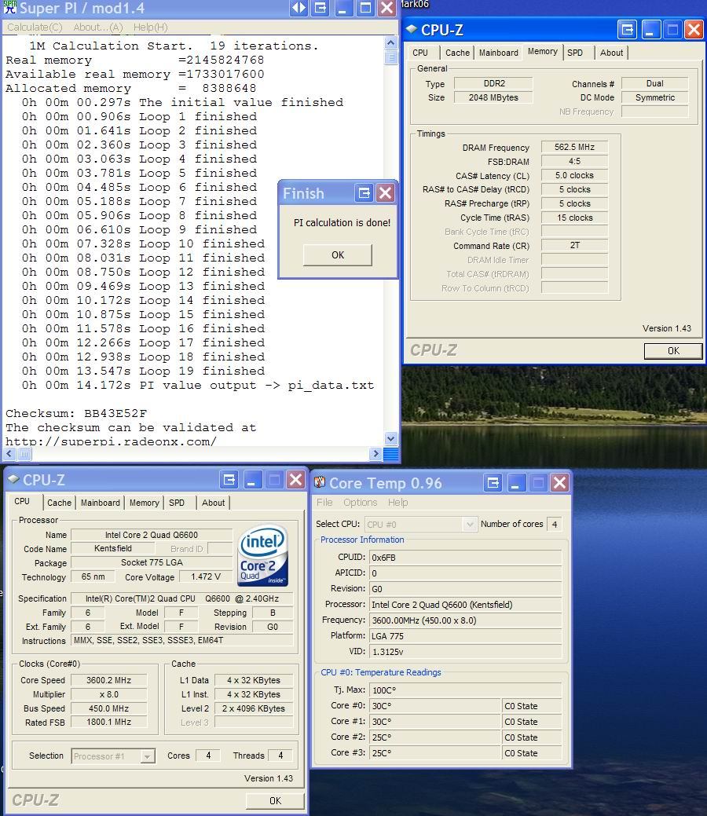Open the Select CPU dropdown in Core Temp
This screenshot has width=707, height=816.
coord(420,525)
